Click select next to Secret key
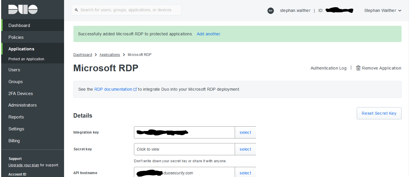 click(x=245, y=149)
